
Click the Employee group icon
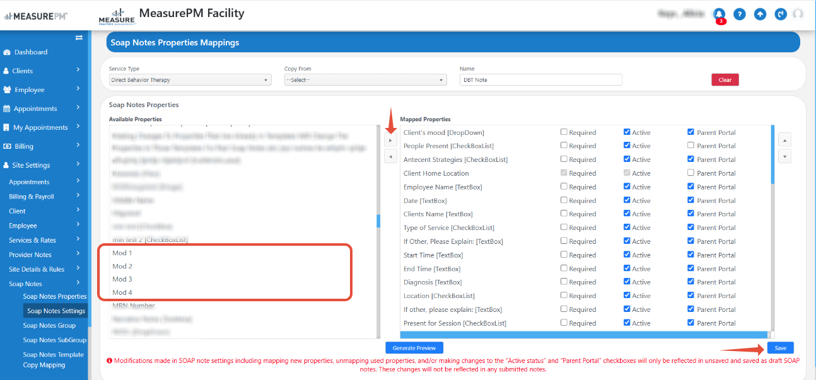(7, 90)
